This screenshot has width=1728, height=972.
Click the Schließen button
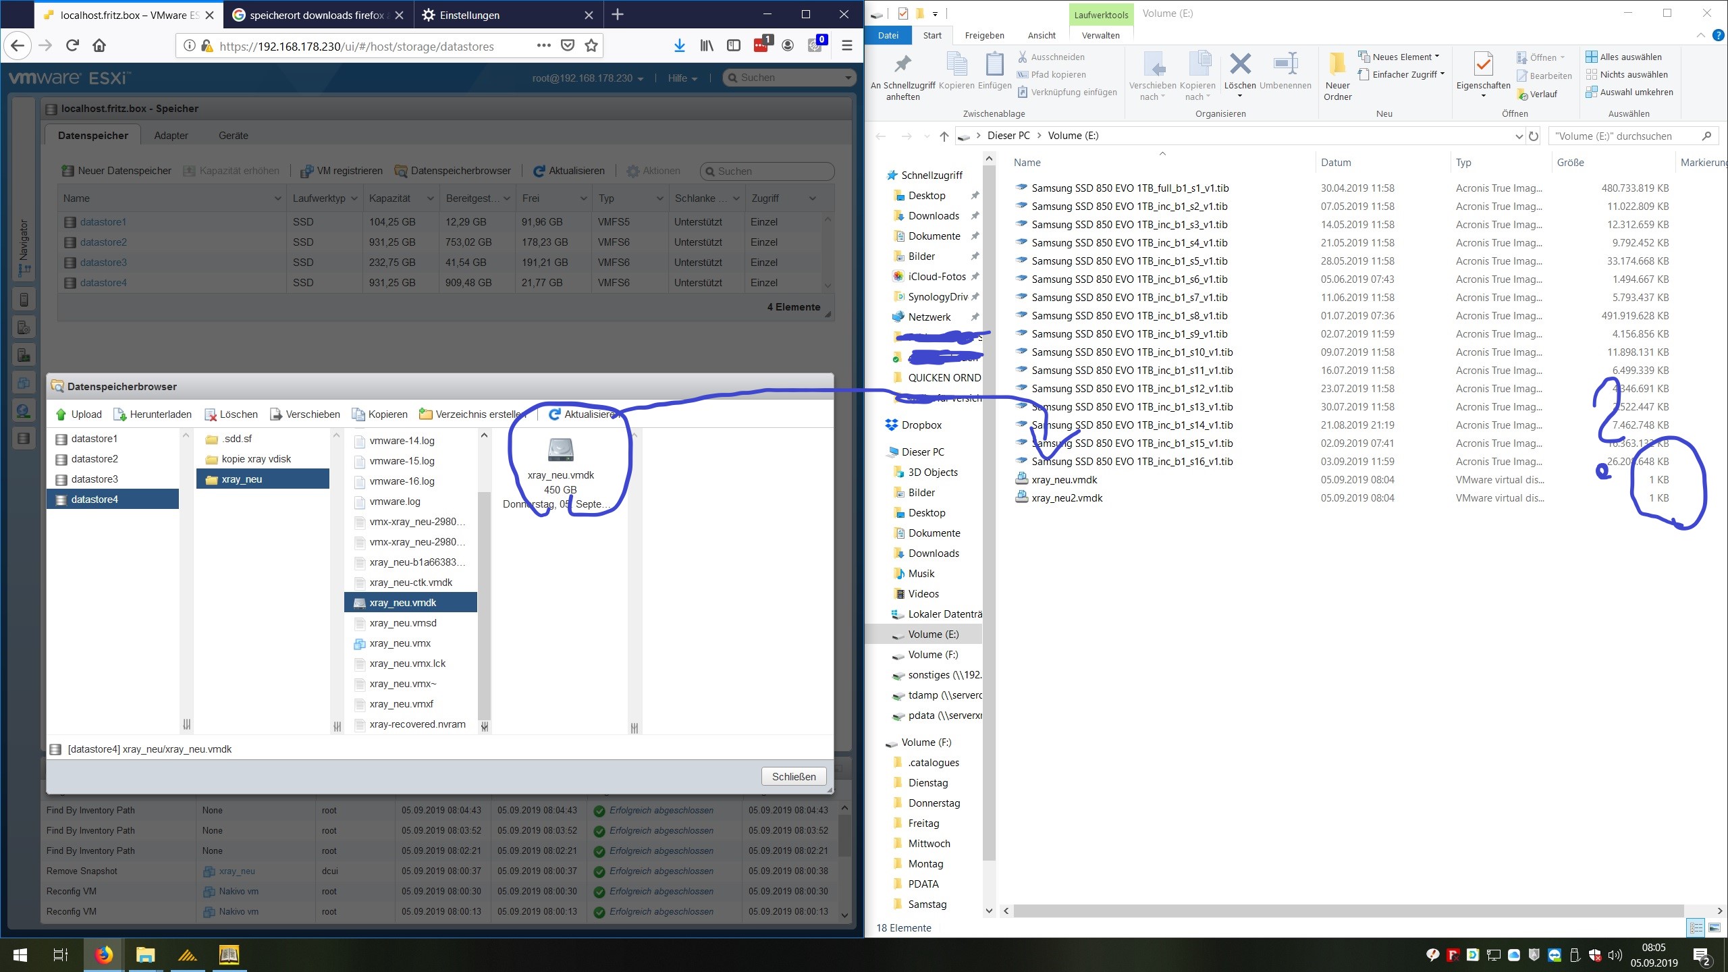(x=793, y=777)
